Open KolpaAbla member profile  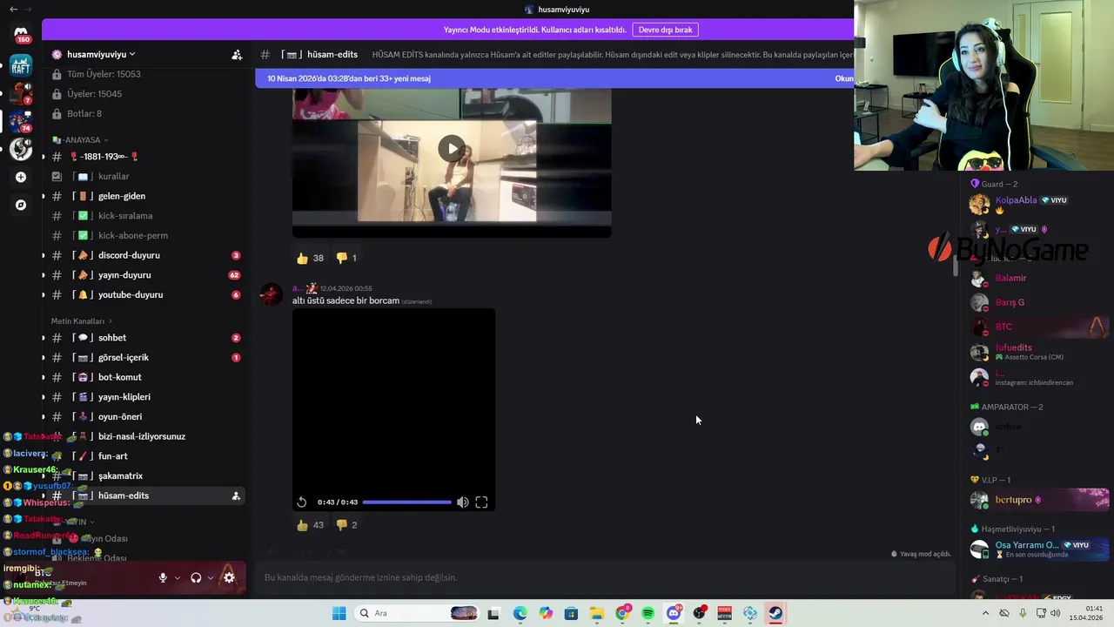1017,200
